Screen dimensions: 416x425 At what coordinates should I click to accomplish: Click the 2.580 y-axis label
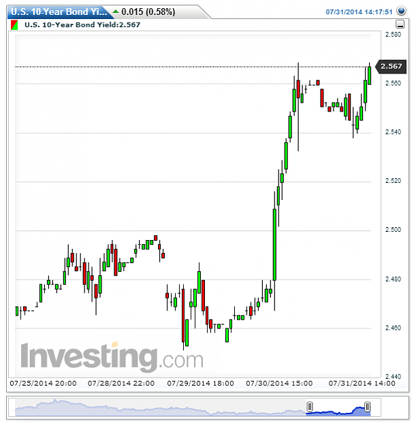(x=393, y=35)
